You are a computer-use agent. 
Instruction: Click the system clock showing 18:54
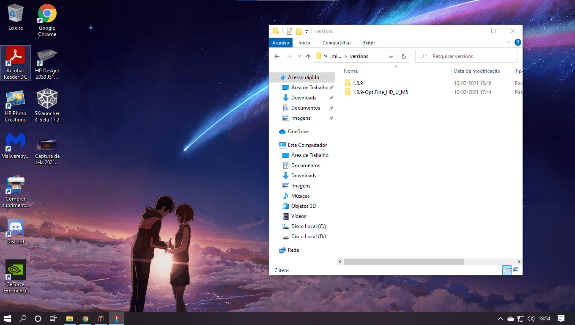[545, 319]
